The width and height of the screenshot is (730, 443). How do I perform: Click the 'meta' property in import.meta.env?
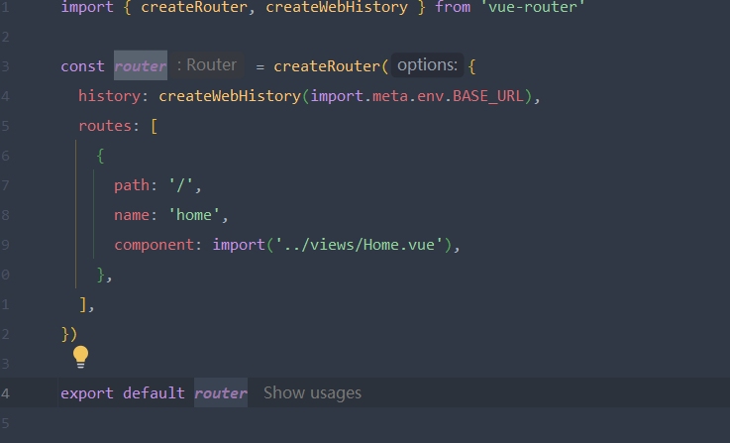coord(390,96)
